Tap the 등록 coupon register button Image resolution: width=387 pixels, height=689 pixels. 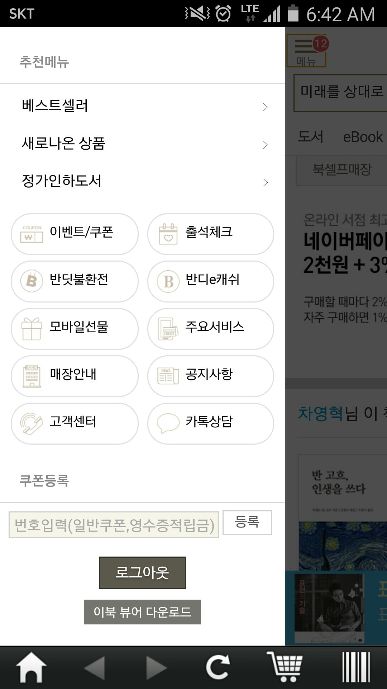click(247, 522)
